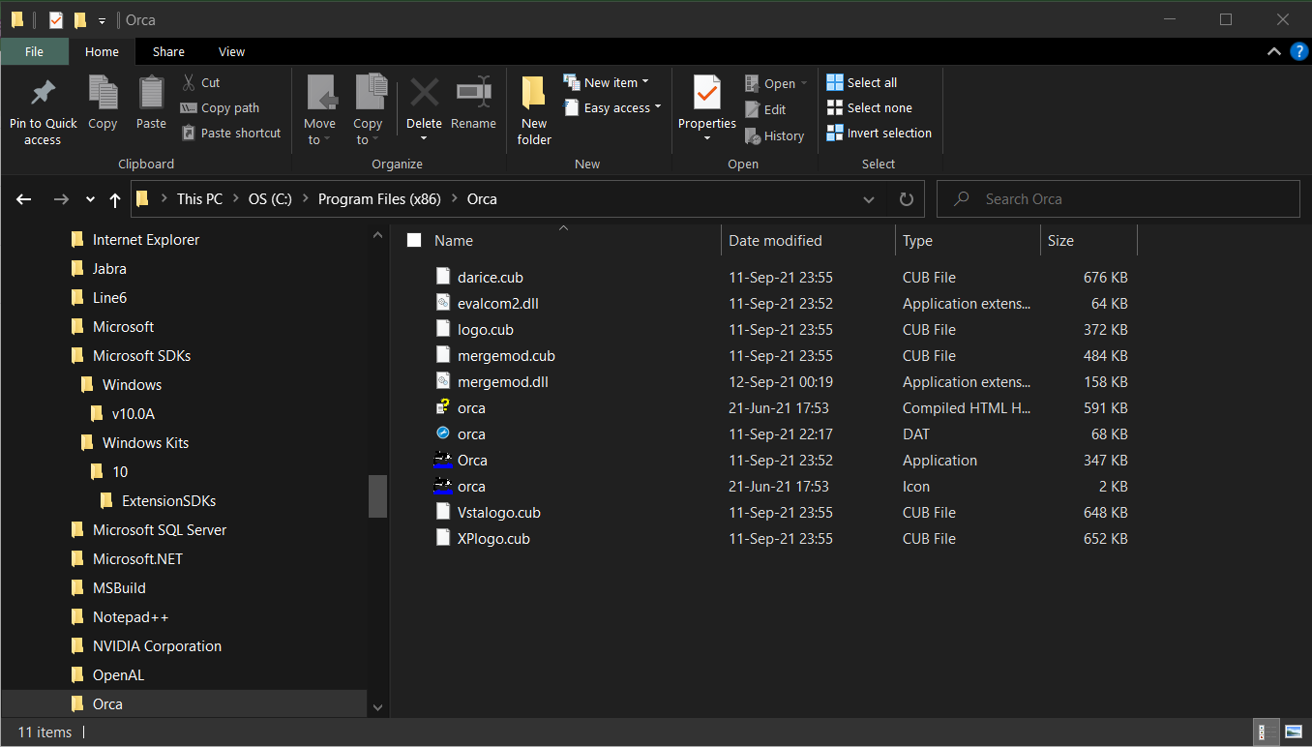Switch to the Share tab
This screenshot has height=747, width=1312.
tap(168, 51)
